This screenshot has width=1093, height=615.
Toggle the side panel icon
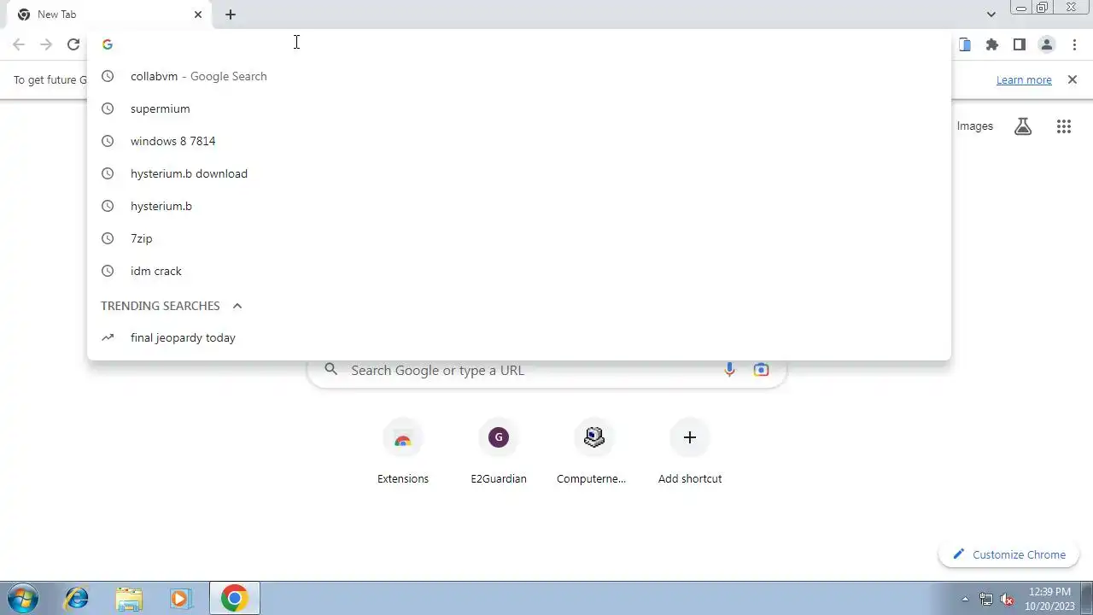[x=1020, y=44]
